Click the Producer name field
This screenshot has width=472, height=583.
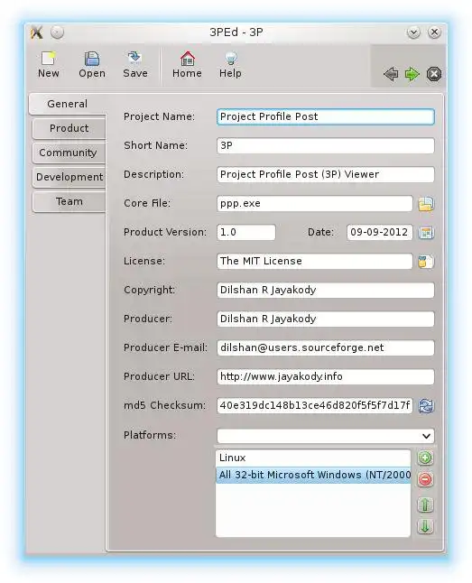[326, 319]
